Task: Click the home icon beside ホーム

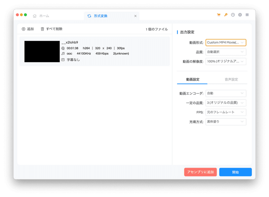Action: pyautogui.click(x=35, y=16)
